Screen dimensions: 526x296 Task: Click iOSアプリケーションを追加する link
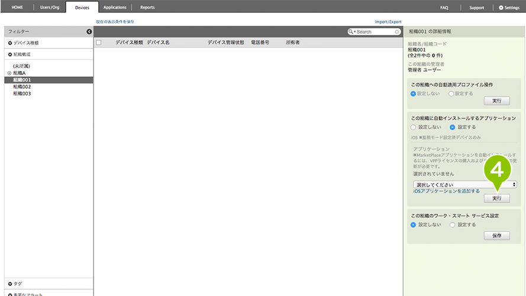[447, 191]
